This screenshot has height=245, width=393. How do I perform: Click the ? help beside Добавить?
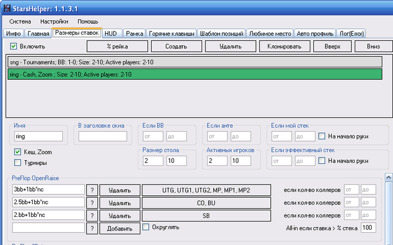(92, 229)
